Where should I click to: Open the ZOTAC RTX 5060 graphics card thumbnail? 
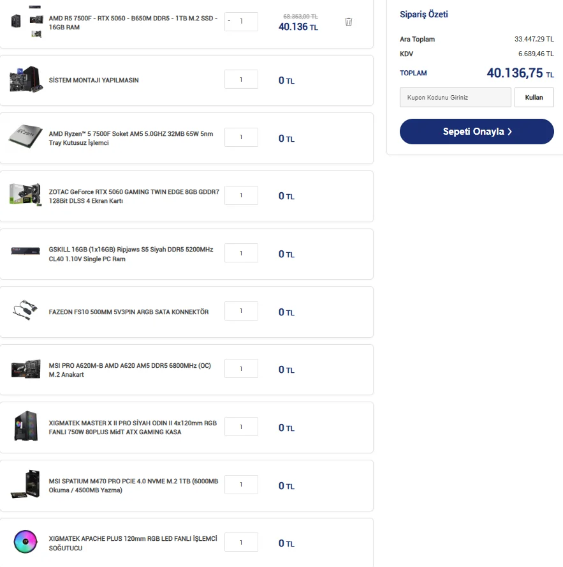[26, 195]
